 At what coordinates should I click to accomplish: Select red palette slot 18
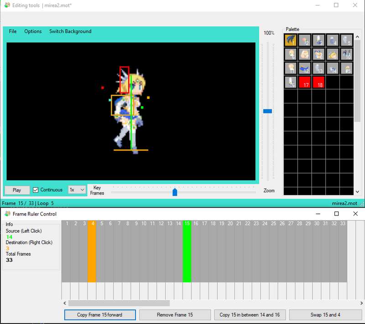(x=318, y=82)
